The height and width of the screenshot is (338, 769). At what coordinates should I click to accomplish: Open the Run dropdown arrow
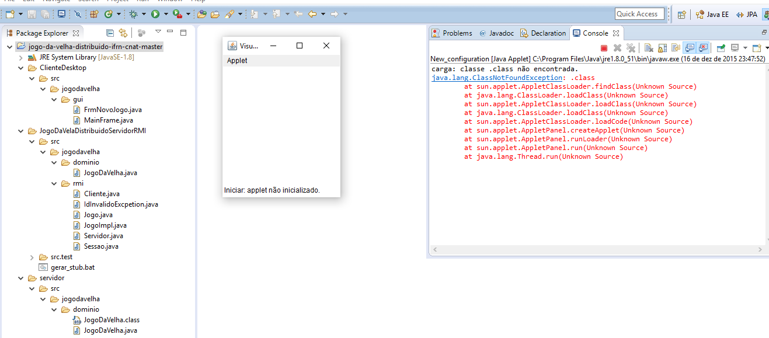coord(165,14)
